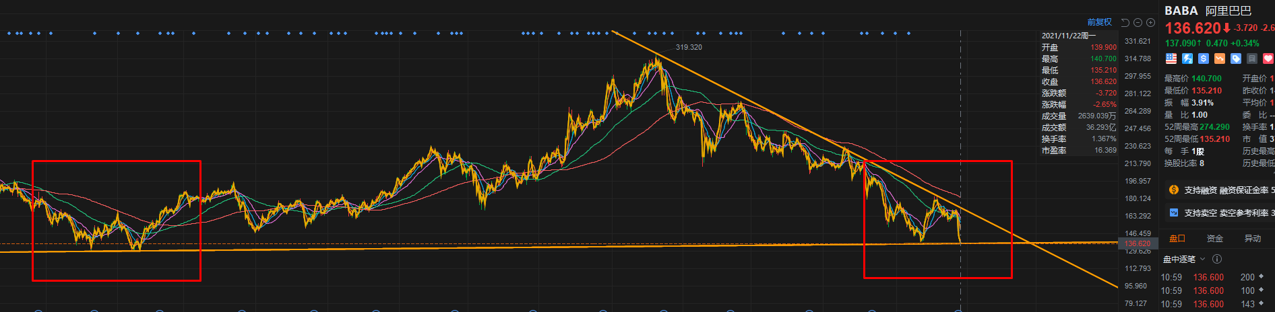Viewport: 1275px width, 312px height.
Task: Click the 319.320 peak price label
Action: pyautogui.click(x=689, y=47)
